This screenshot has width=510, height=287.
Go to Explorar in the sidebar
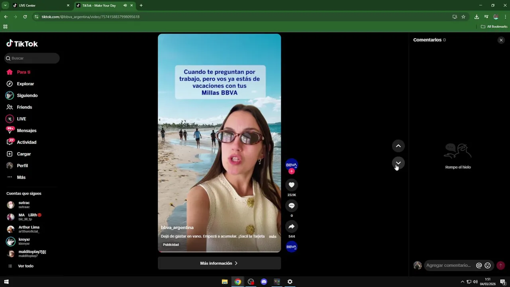[x=25, y=84]
